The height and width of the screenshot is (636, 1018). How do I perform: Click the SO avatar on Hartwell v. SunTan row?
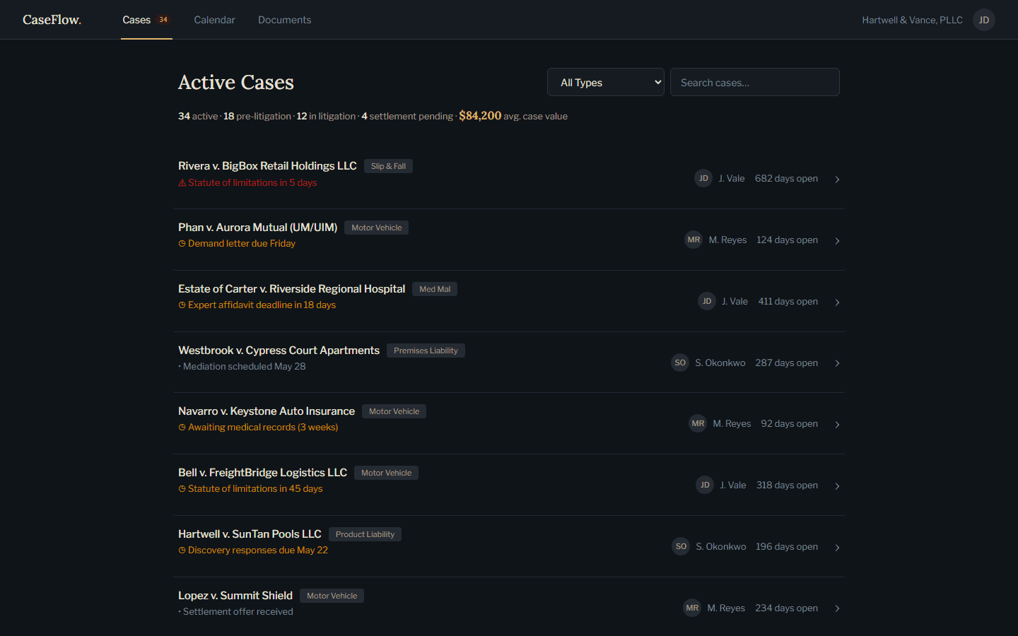click(681, 546)
